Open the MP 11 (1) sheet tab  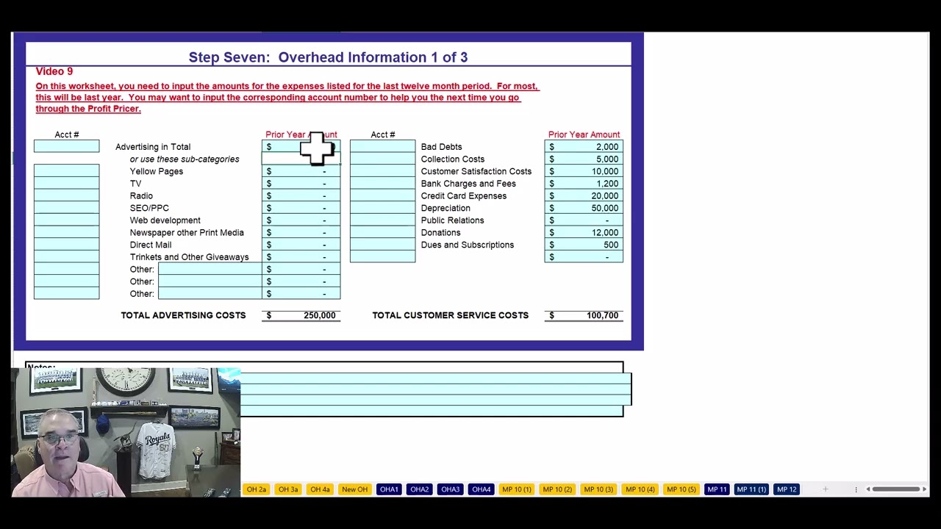[x=751, y=489]
